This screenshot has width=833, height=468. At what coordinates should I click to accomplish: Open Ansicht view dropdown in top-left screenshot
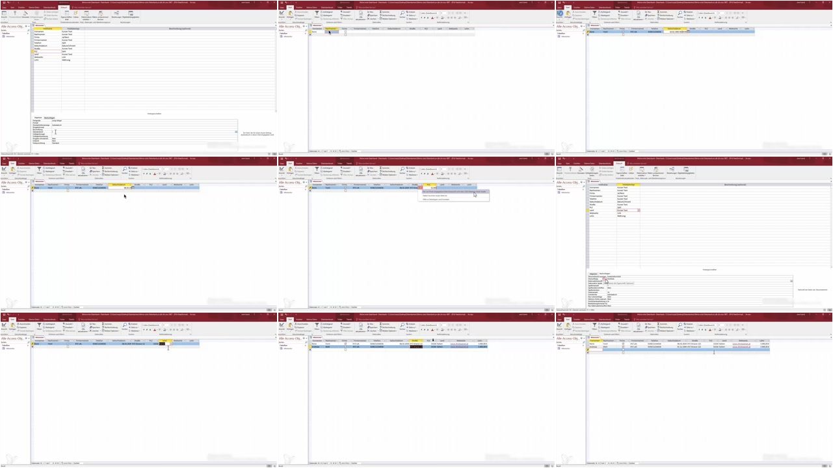(5, 16)
